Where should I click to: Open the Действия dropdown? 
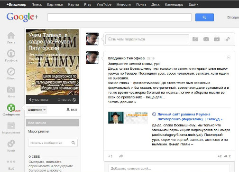[x=37, y=110]
